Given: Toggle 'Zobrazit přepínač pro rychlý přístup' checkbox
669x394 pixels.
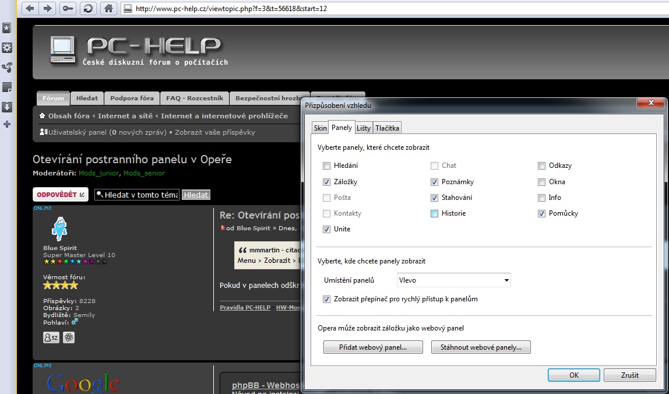Looking at the screenshot, I should point(327,299).
